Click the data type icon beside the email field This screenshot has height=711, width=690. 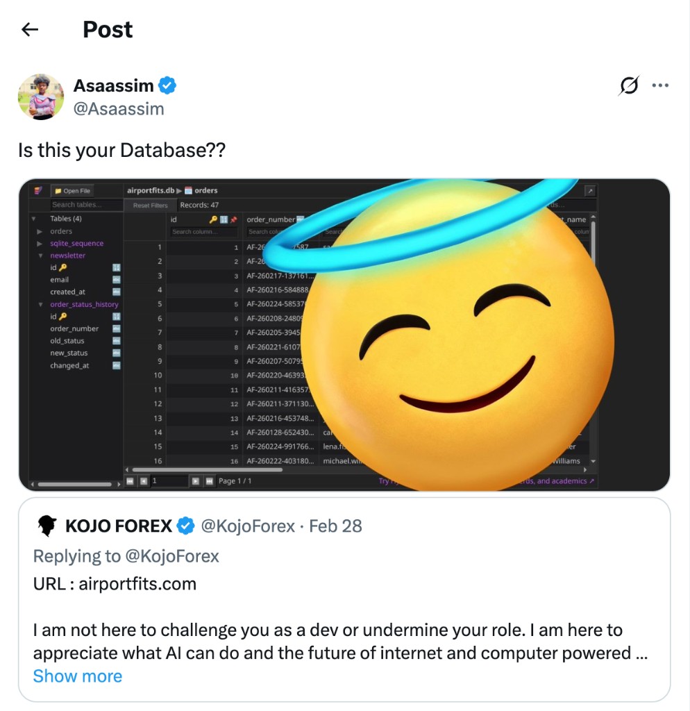click(x=116, y=280)
